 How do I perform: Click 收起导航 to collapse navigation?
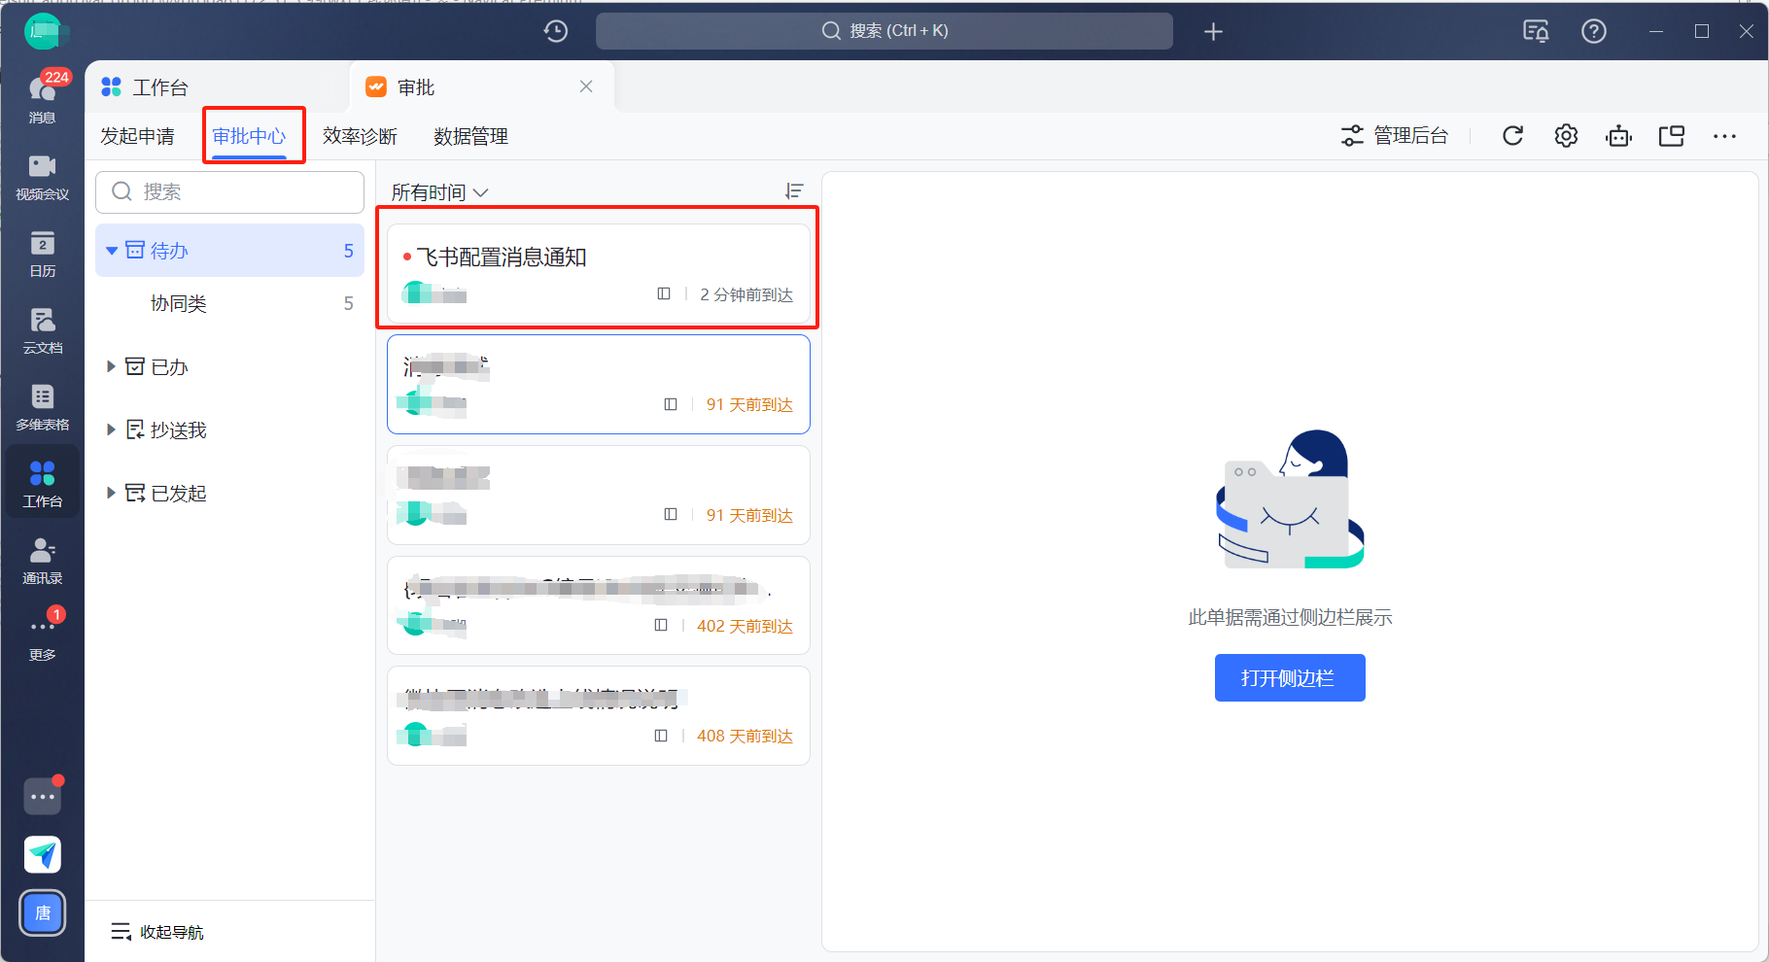point(157,932)
